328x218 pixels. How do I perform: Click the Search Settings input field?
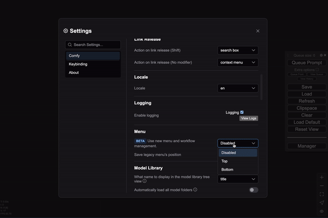(93, 45)
